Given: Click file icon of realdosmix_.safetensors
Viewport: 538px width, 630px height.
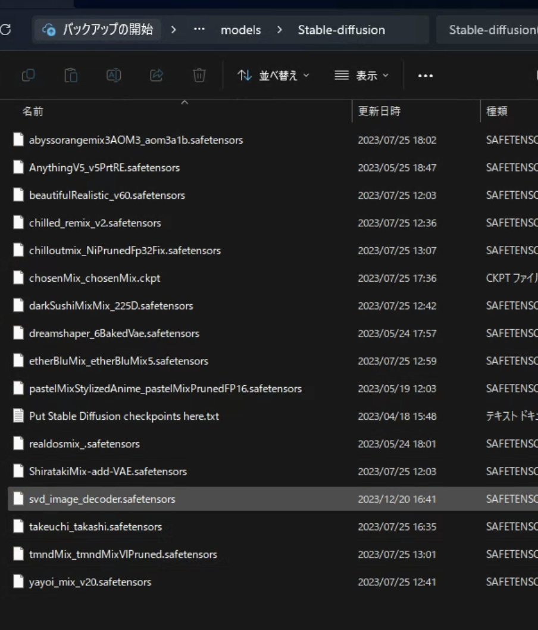Looking at the screenshot, I should 18,443.
